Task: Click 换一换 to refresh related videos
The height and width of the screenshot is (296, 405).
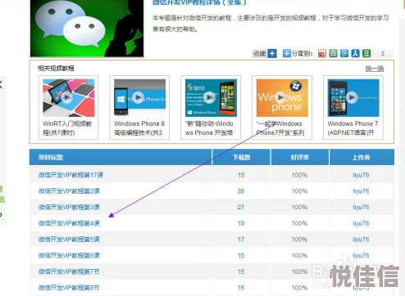Action: point(375,69)
